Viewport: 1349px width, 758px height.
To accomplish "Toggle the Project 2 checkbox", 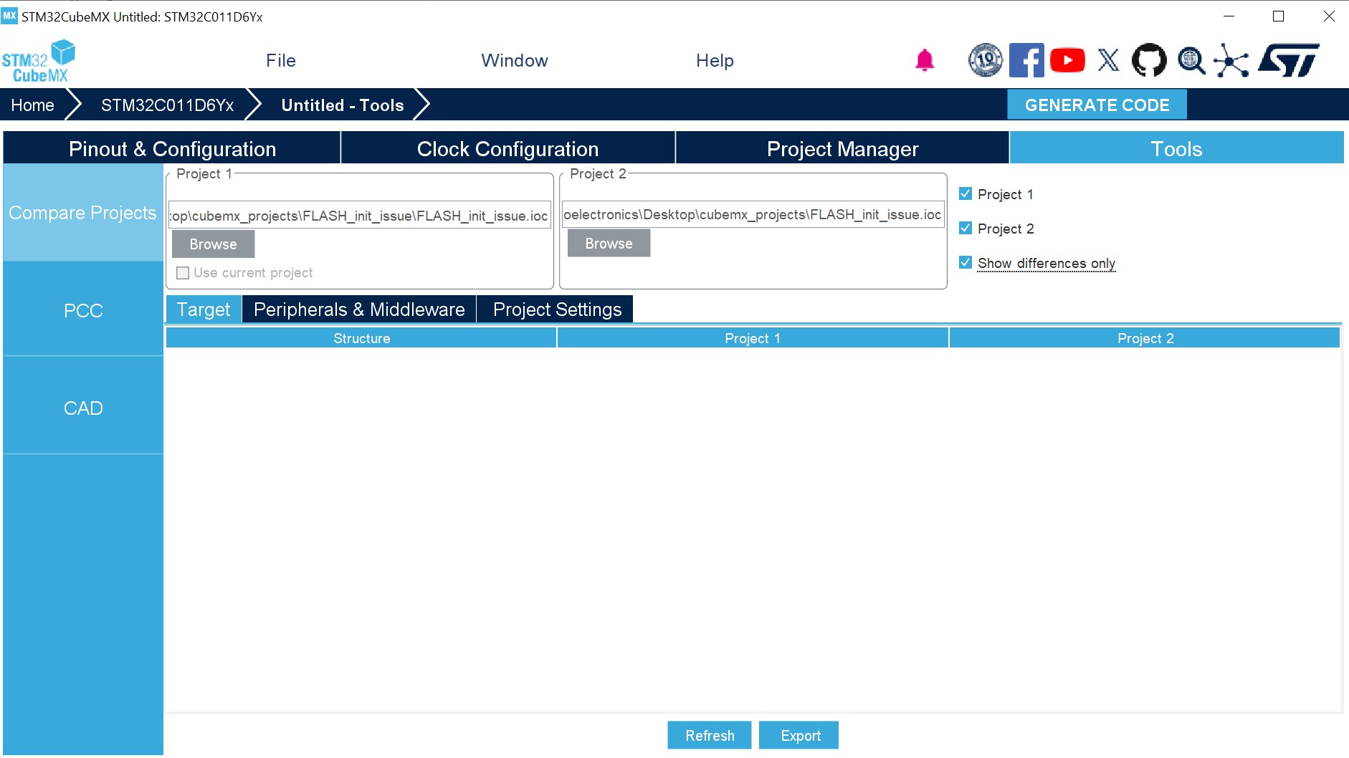I will tap(966, 228).
